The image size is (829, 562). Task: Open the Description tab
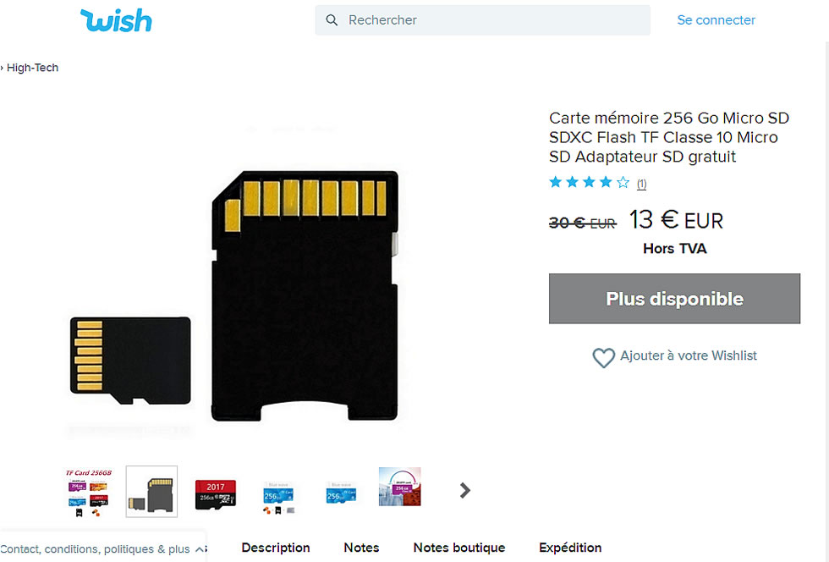click(x=276, y=548)
